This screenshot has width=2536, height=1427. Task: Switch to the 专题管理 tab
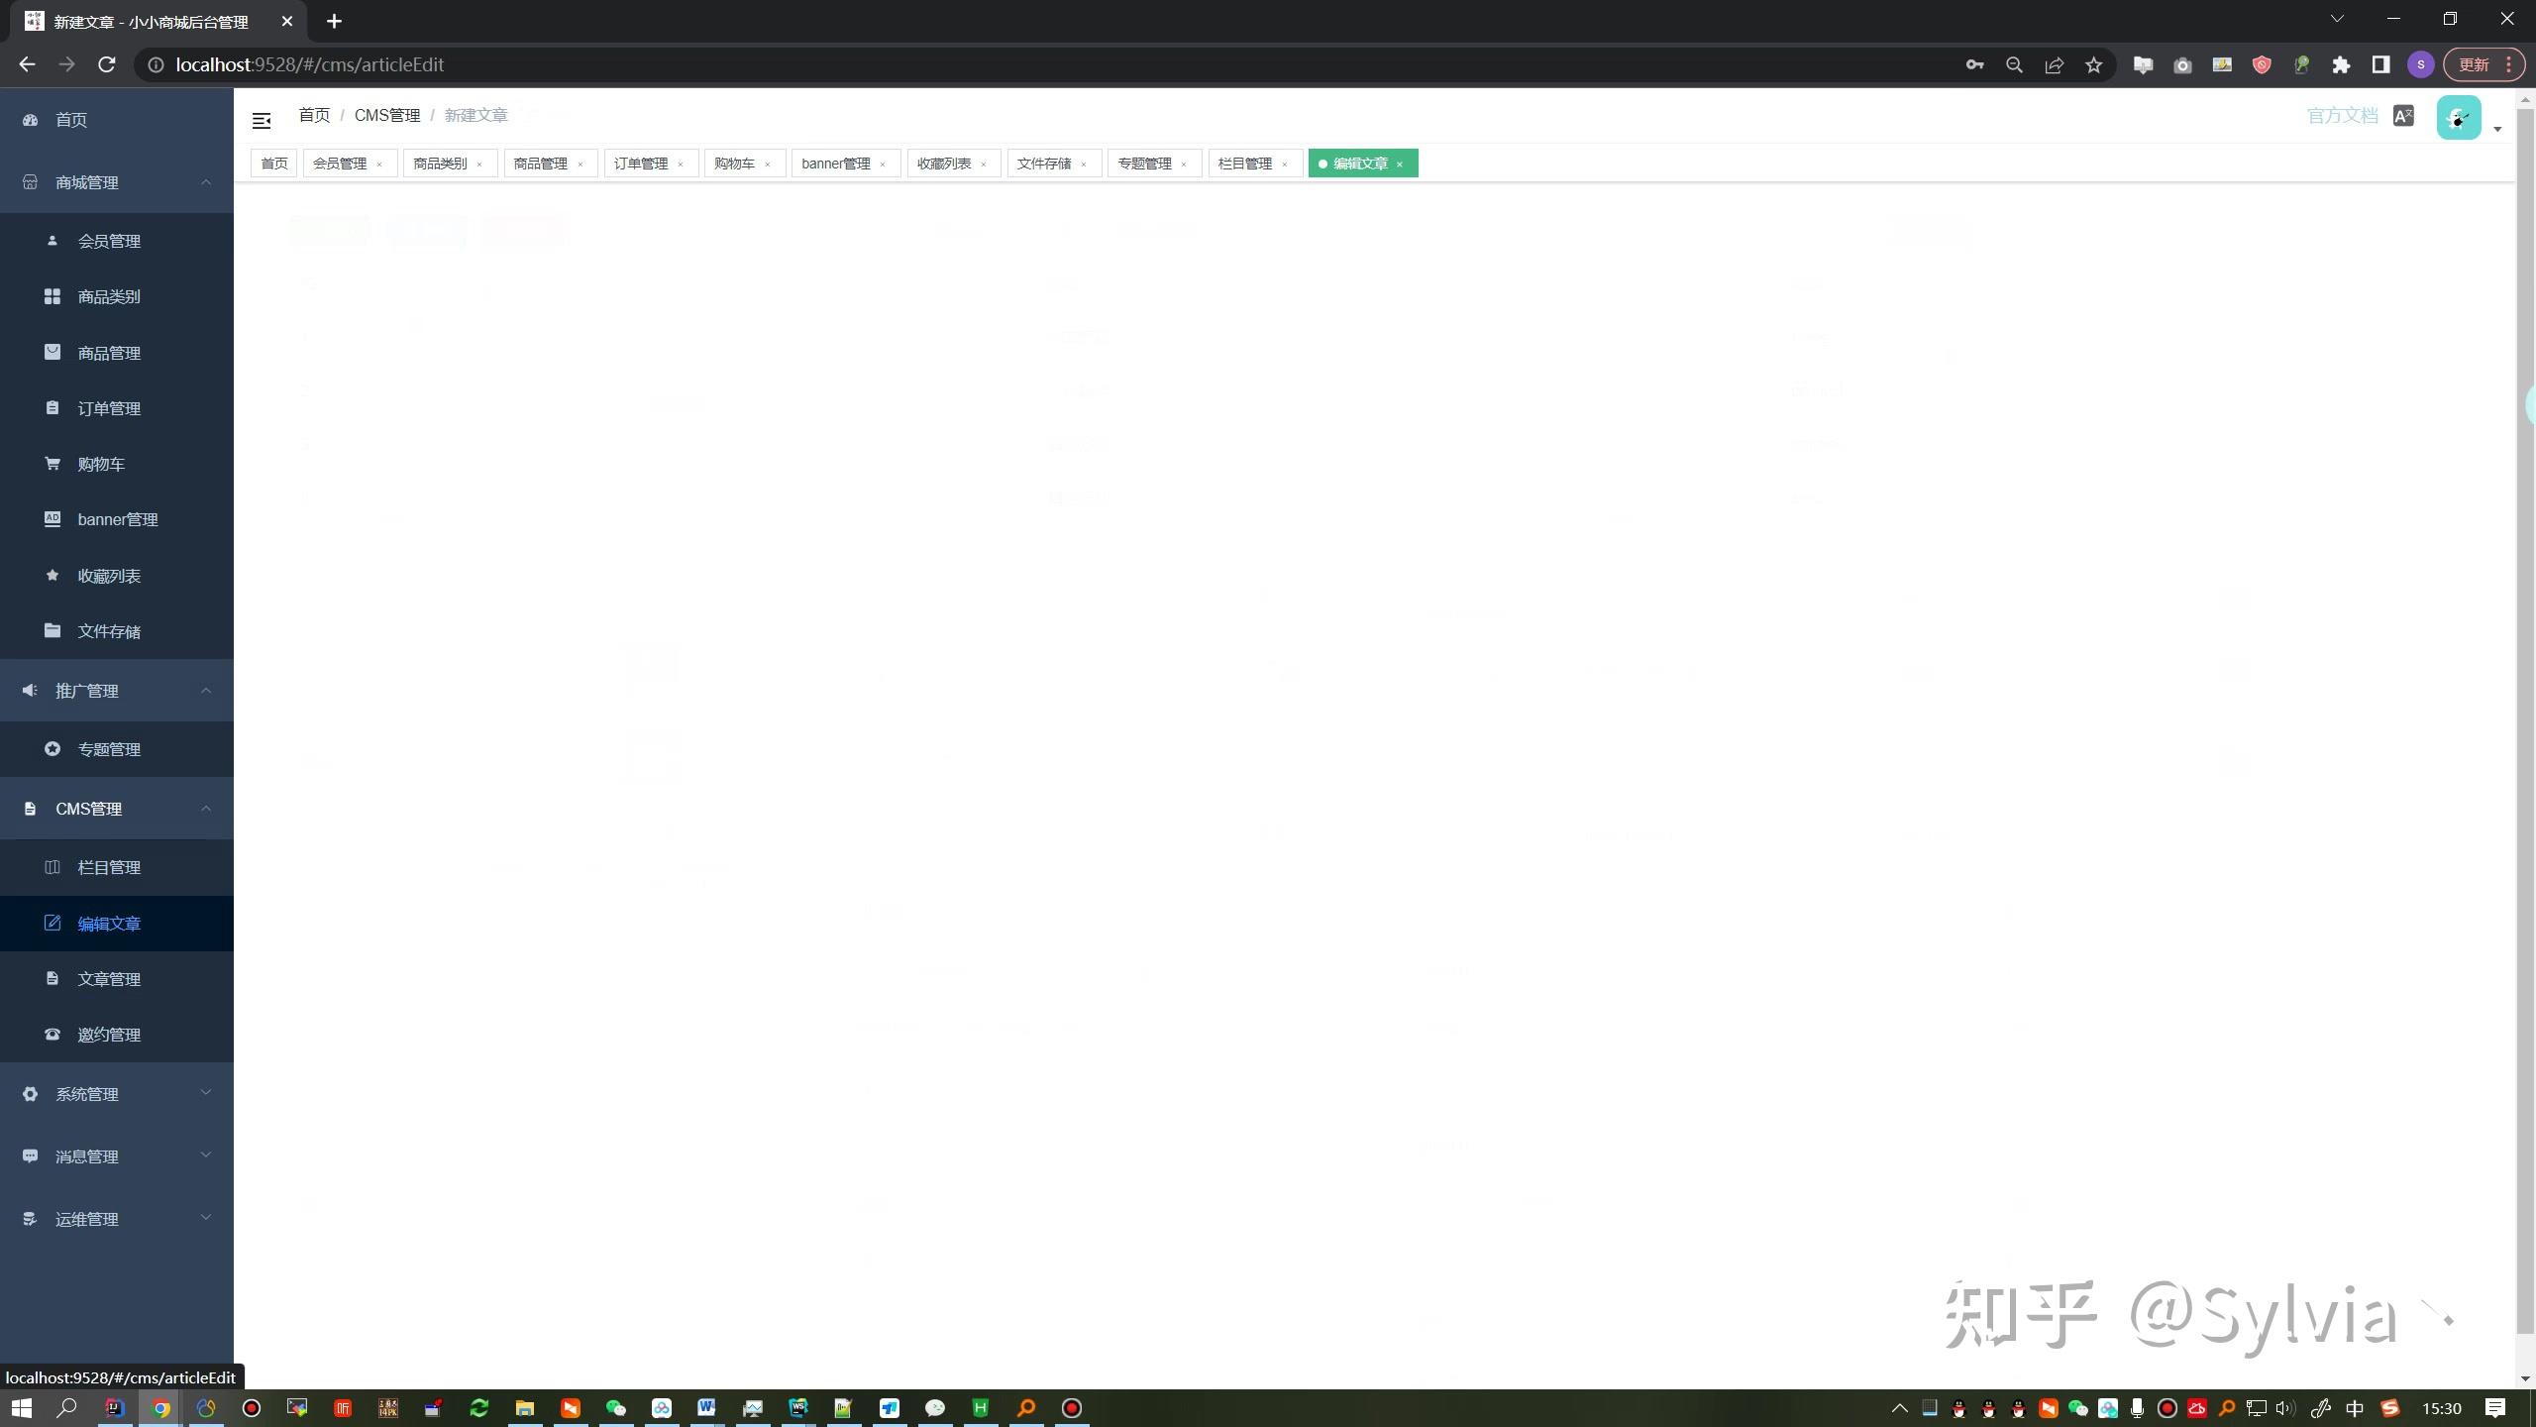click(1146, 163)
